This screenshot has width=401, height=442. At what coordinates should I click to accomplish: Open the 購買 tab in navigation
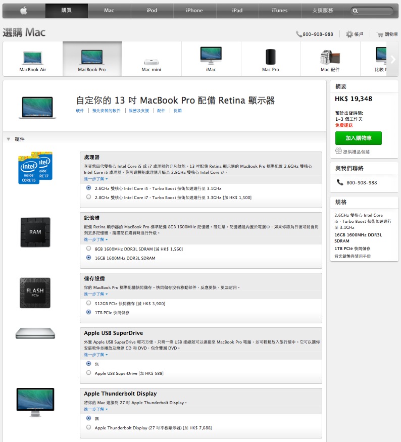(x=67, y=11)
